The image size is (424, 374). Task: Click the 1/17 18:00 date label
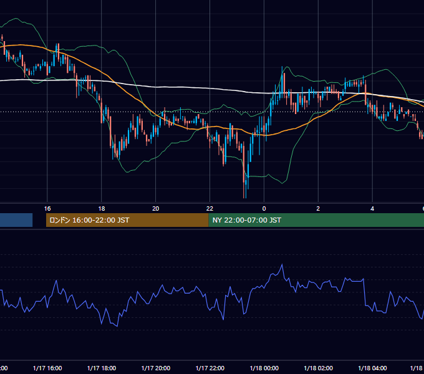click(x=102, y=368)
